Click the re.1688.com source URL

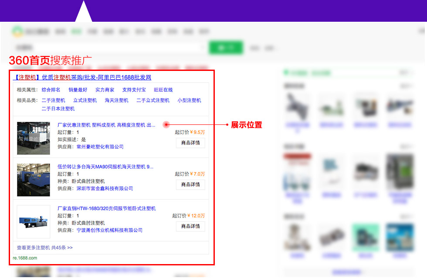pyautogui.click(x=25, y=258)
